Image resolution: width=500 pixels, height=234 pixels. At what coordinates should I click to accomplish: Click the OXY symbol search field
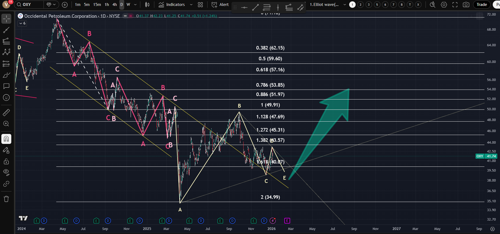[29, 5]
